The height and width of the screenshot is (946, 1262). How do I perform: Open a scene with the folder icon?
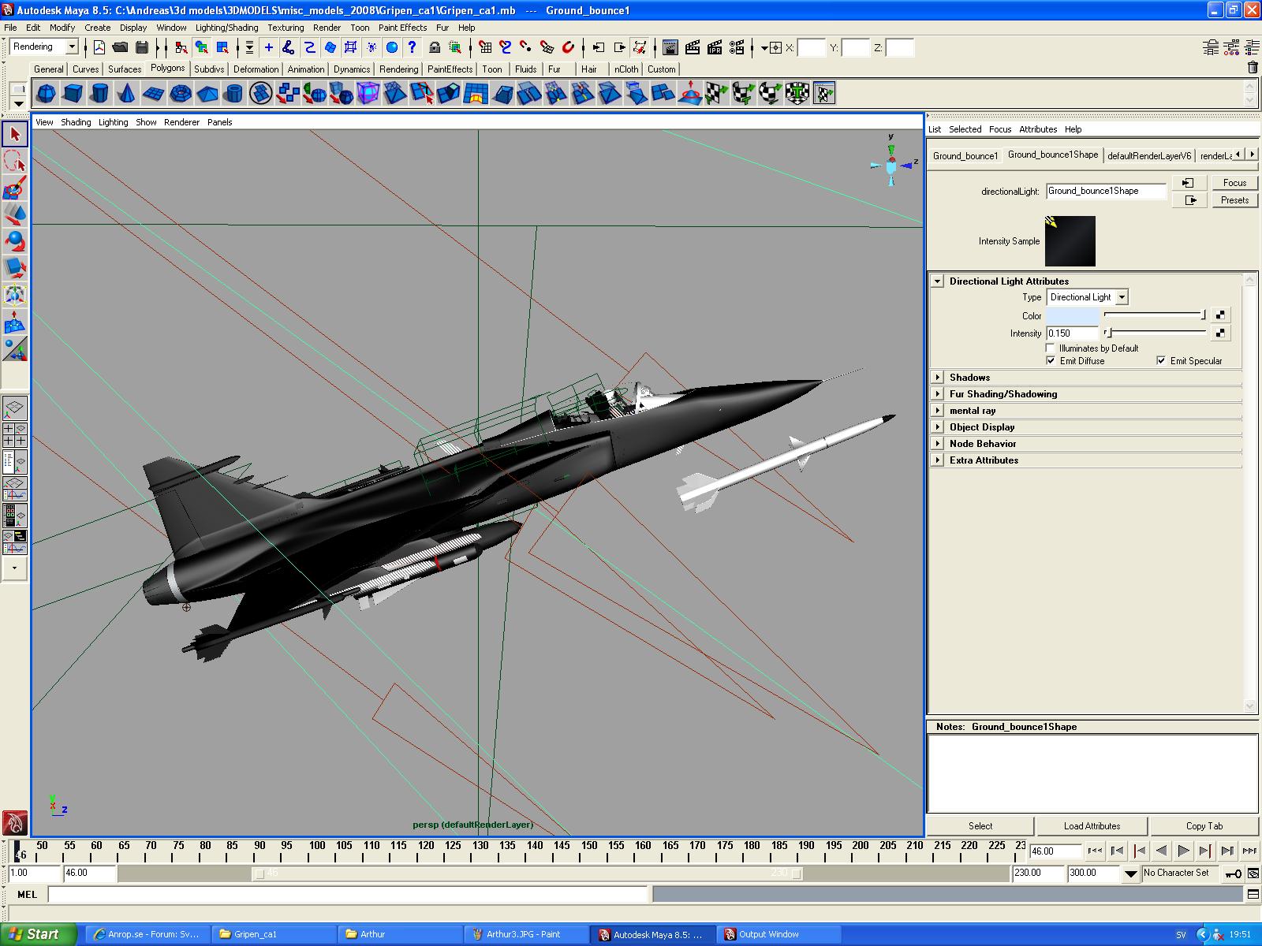120,47
